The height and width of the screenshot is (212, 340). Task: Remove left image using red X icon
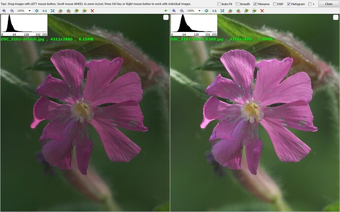point(92,11)
